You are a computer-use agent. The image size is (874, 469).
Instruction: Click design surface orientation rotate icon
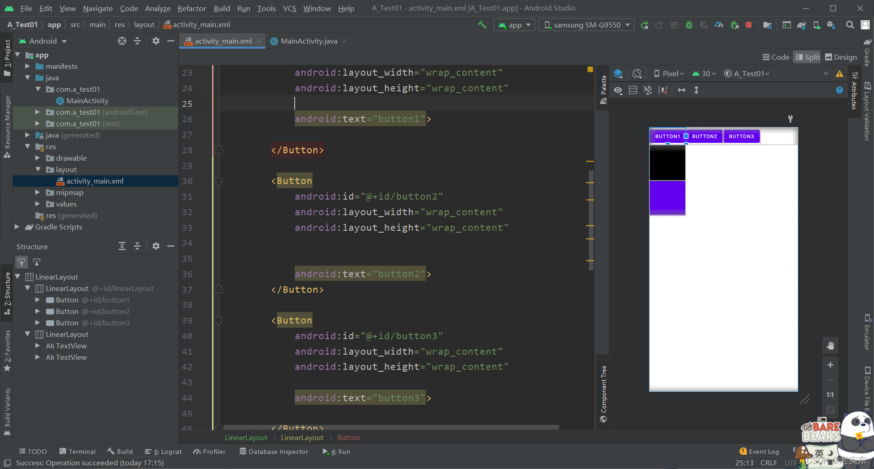[x=637, y=73]
